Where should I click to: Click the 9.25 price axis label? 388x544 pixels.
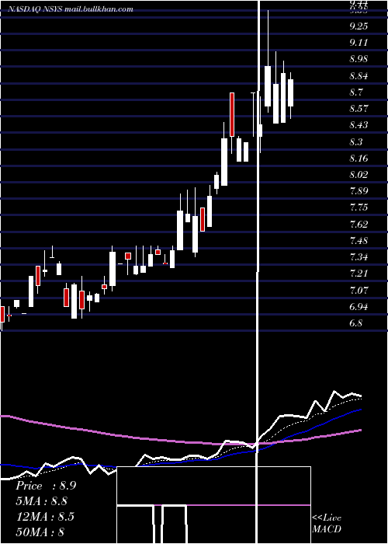pyautogui.click(x=359, y=26)
